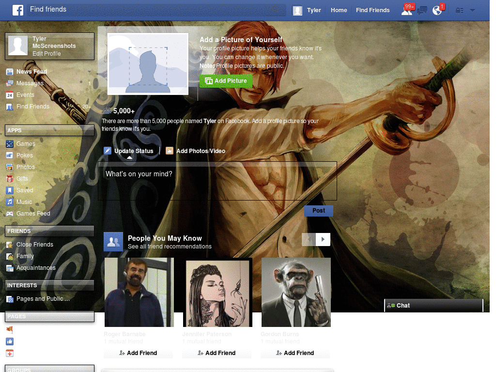This screenshot has height=372, width=496.
Task: Add Gordon Burns as friend
Action: click(295, 353)
